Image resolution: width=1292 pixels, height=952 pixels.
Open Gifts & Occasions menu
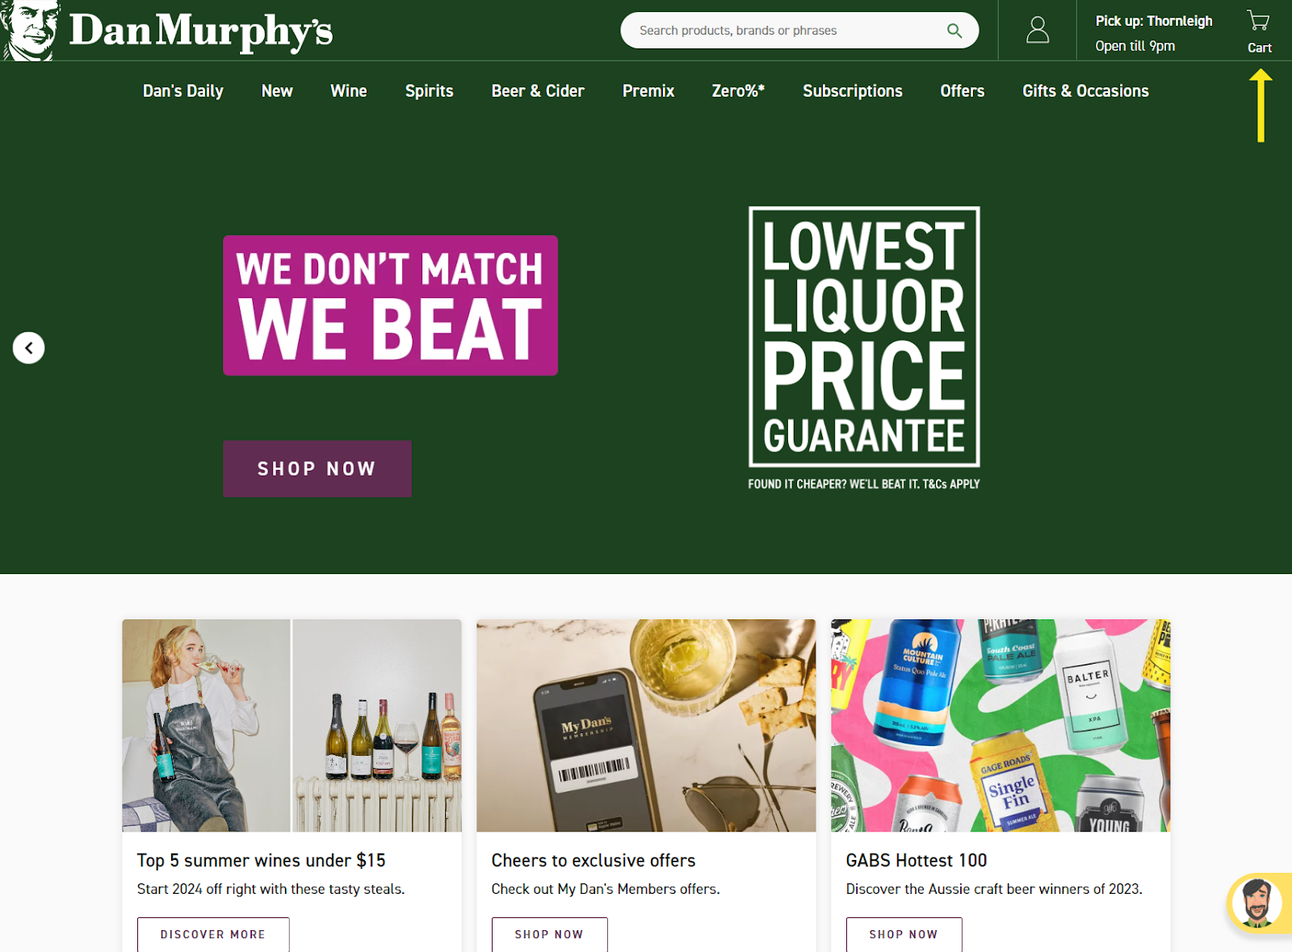click(1085, 91)
